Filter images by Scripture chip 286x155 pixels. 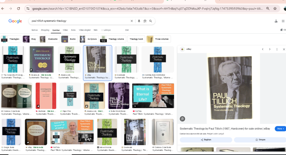[x=89, y=39]
